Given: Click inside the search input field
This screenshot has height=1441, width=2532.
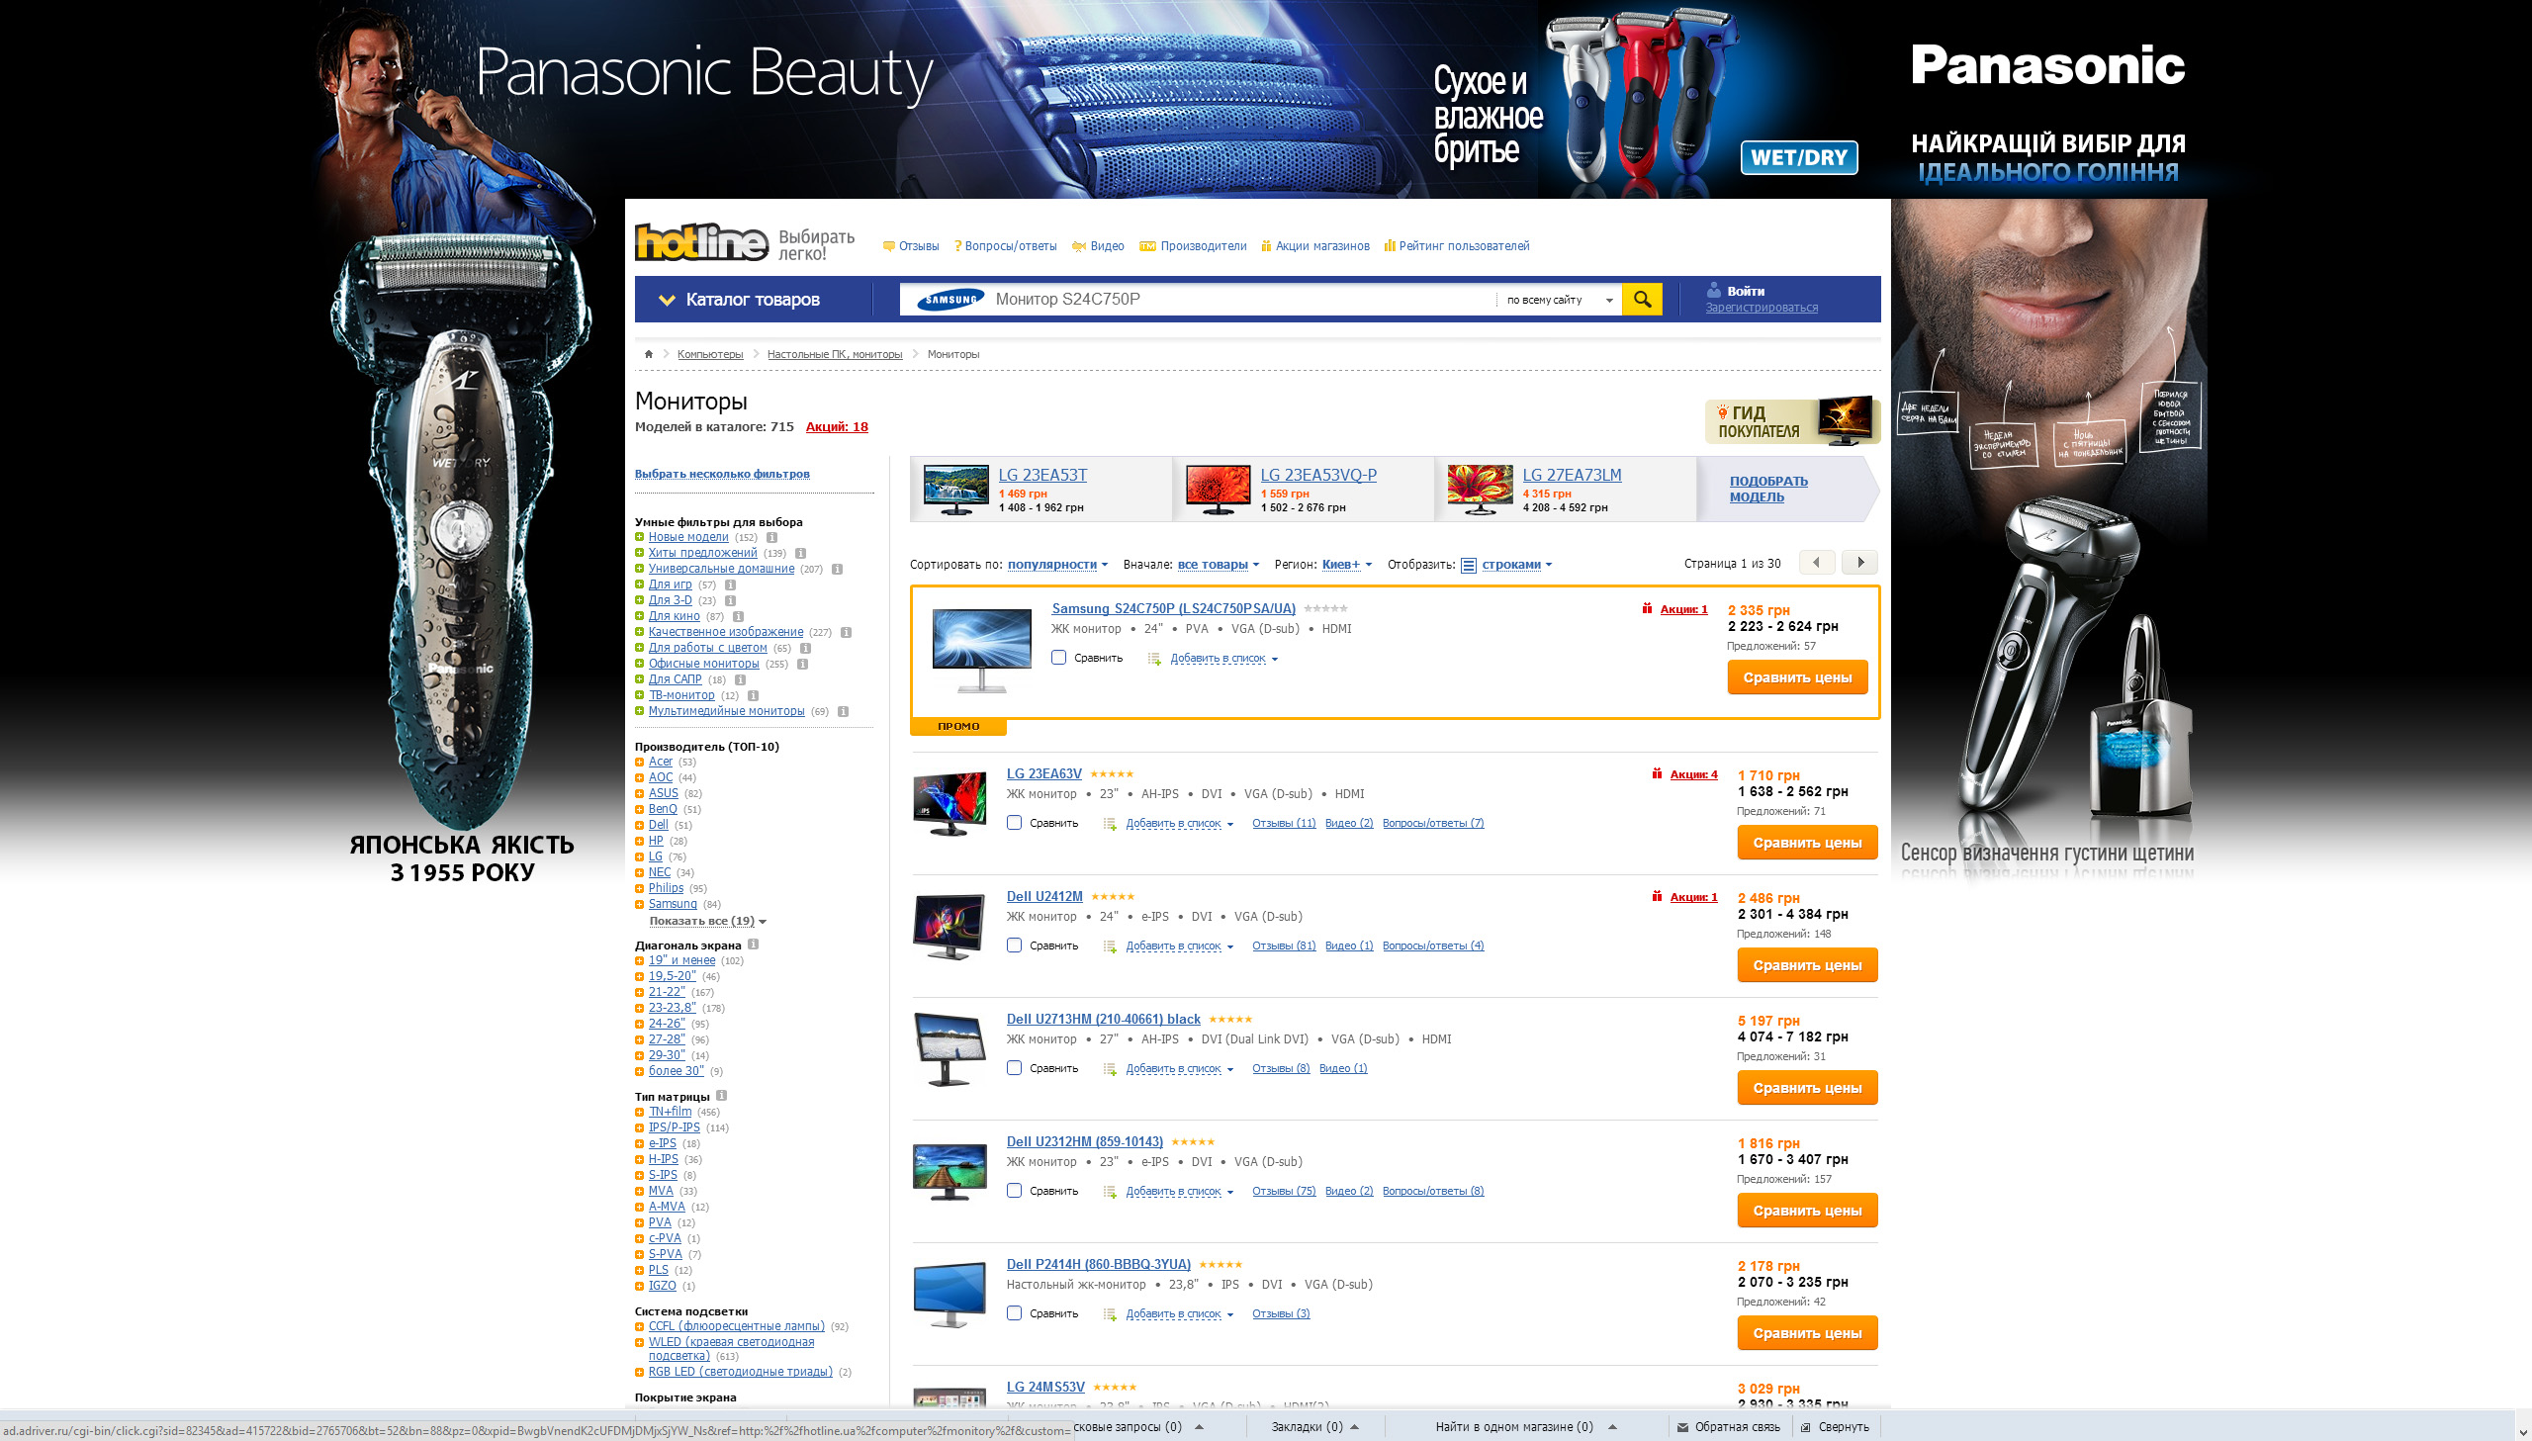Looking at the screenshot, I should [x=1187, y=299].
